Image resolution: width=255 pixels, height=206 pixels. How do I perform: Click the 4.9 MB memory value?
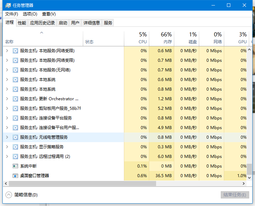[165, 128]
